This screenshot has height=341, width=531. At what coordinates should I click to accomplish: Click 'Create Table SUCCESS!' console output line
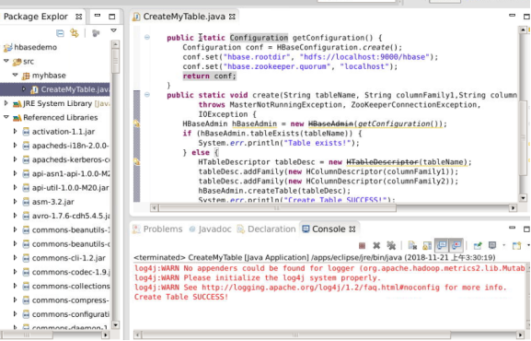(x=181, y=297)
